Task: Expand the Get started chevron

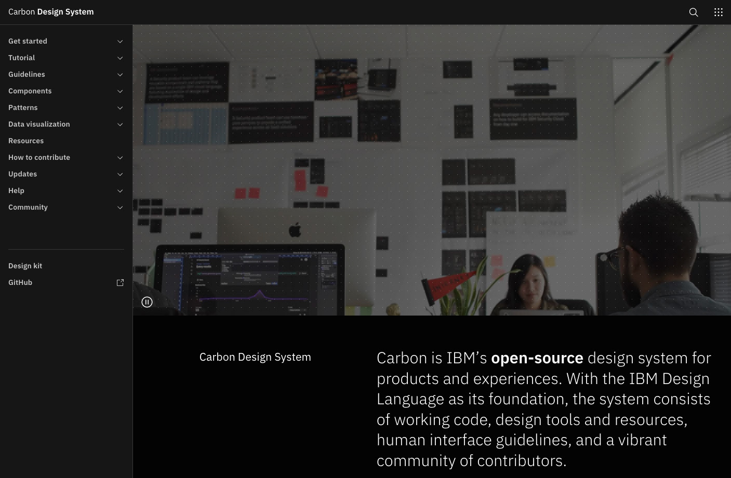Action: click(x=120, y=42)
